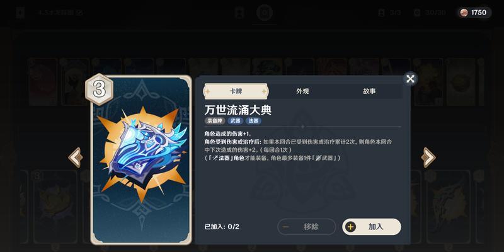The image size is (504, 252).
Task: Click the hexagon cost 3 badge
Action: tap(99, 89)
